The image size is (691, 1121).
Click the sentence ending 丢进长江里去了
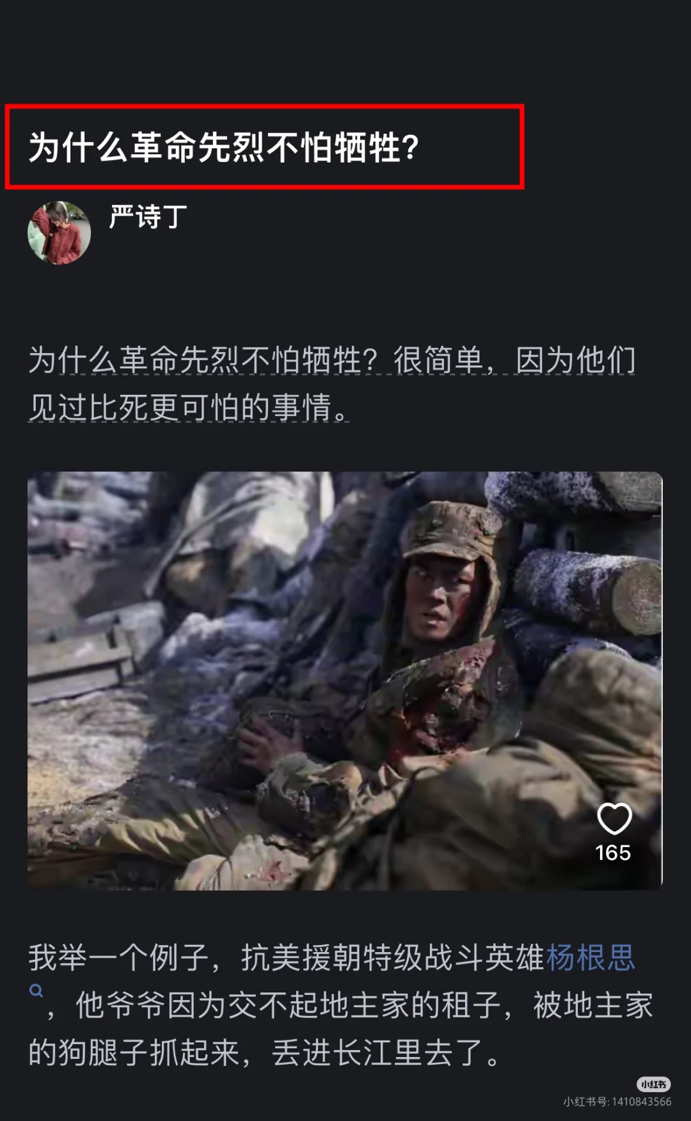[377, 1053]
